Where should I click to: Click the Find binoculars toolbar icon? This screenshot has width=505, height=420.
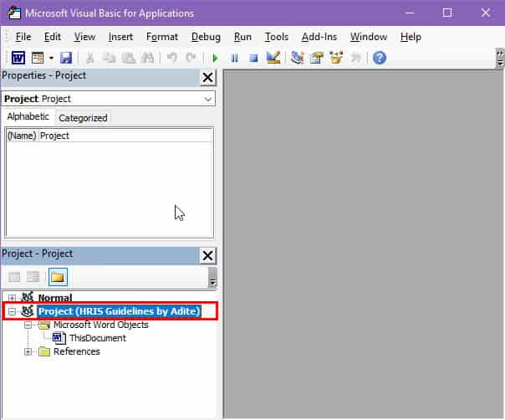147,58
